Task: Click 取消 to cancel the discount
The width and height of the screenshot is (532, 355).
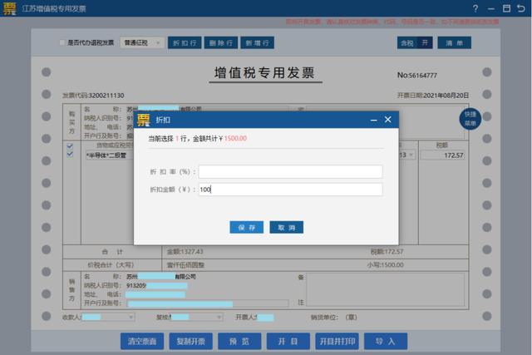Action: coord(286,227)
